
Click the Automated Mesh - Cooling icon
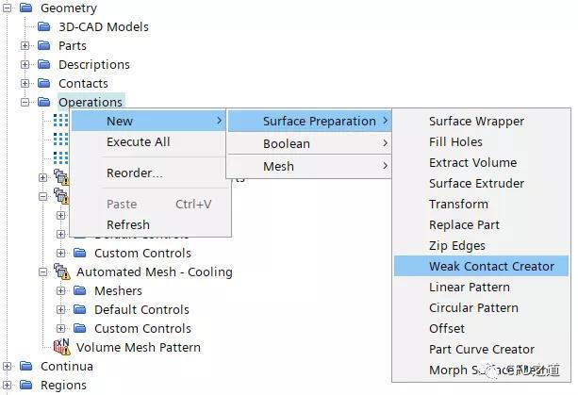pyautogui.click(x=62, y=272)
